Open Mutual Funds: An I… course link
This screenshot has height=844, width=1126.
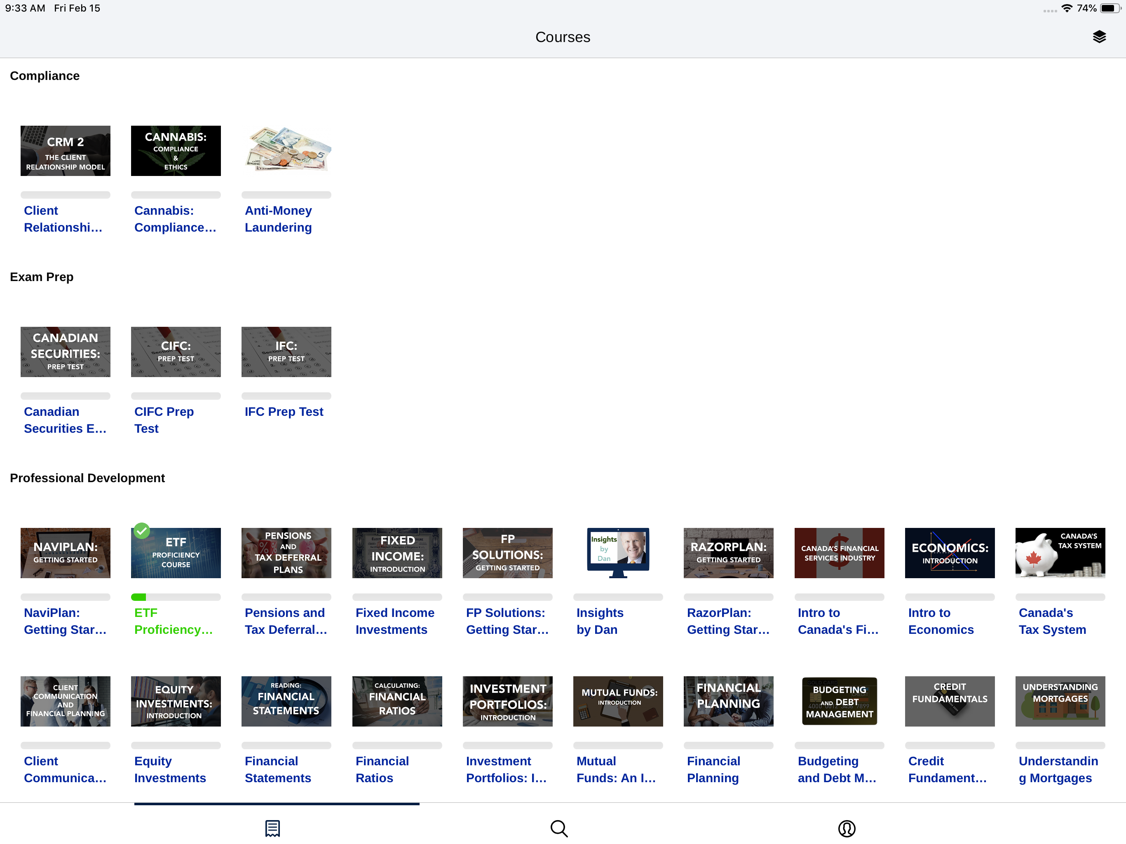[x=616, y=769]
